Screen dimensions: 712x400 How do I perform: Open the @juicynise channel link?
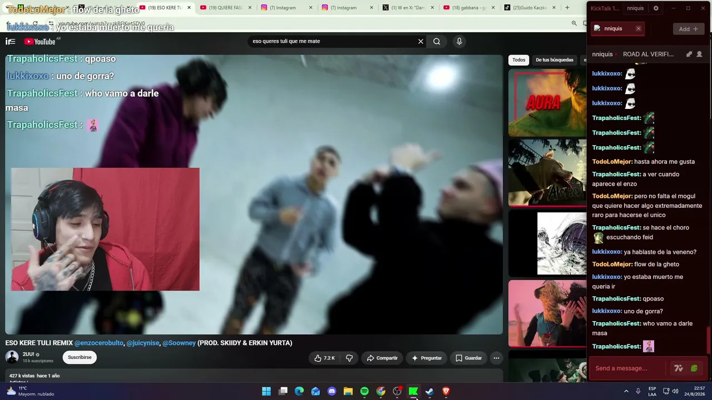click(x=143, y=343)
